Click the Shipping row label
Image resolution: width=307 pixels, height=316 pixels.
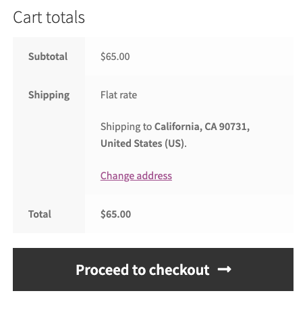(x=49, y=95)
